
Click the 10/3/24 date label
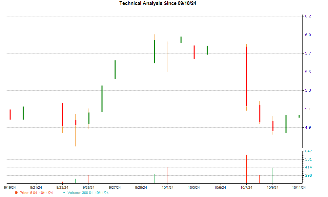click(x=194, y=187)
